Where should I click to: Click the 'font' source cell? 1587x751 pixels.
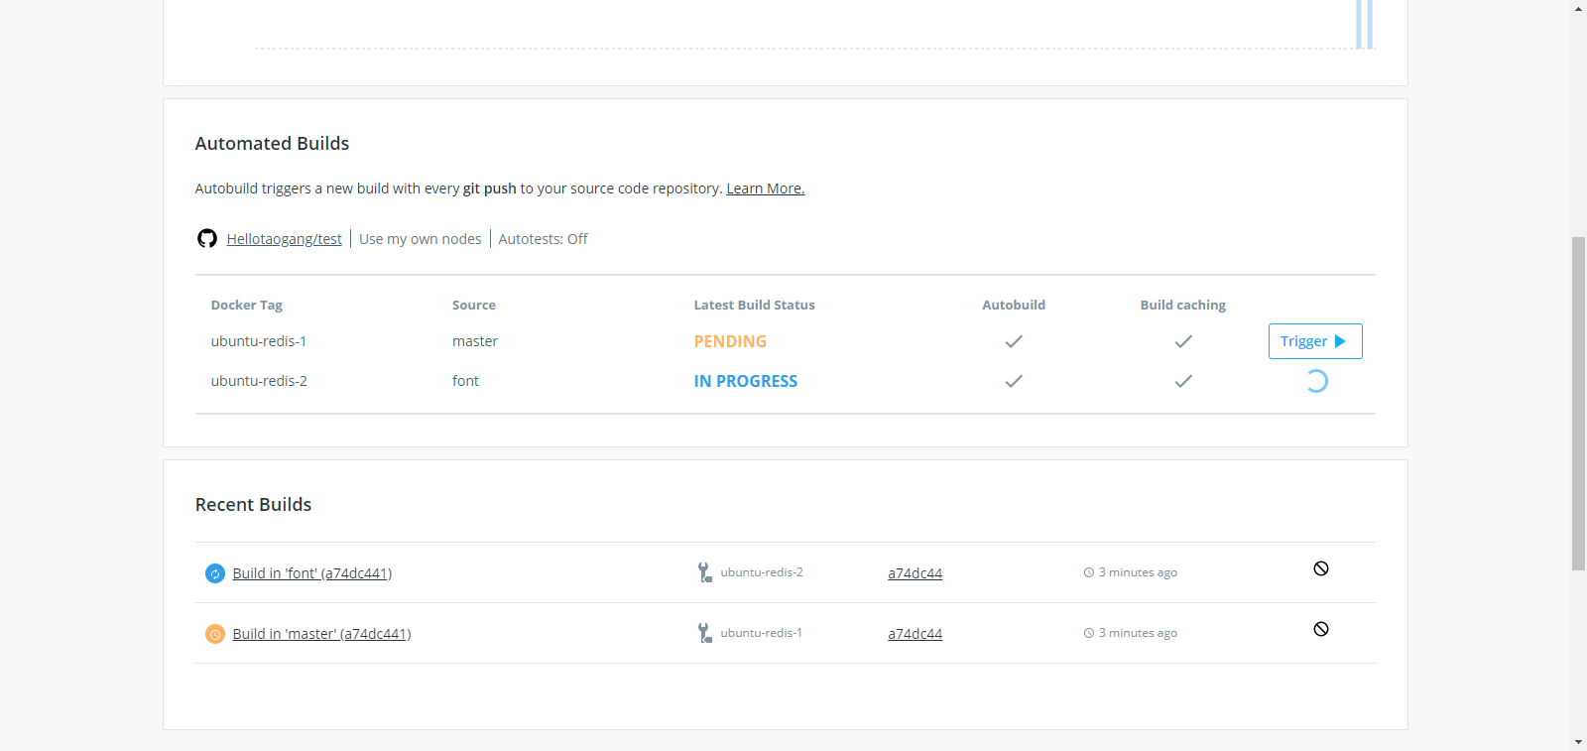click(x=465, y=381)
